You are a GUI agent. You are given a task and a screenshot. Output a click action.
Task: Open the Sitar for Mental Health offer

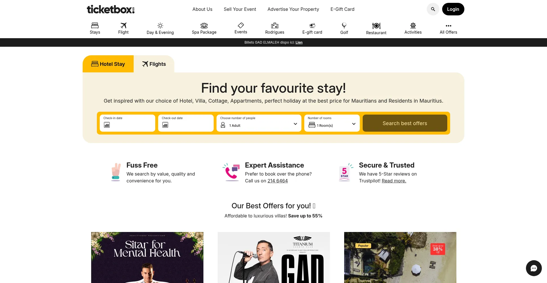(x=147, y=257)
